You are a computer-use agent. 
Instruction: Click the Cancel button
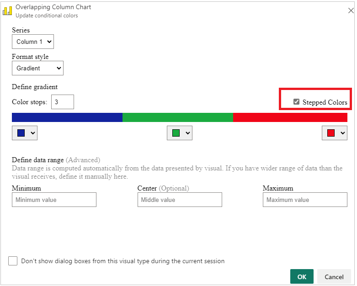[x=334, y=276]
